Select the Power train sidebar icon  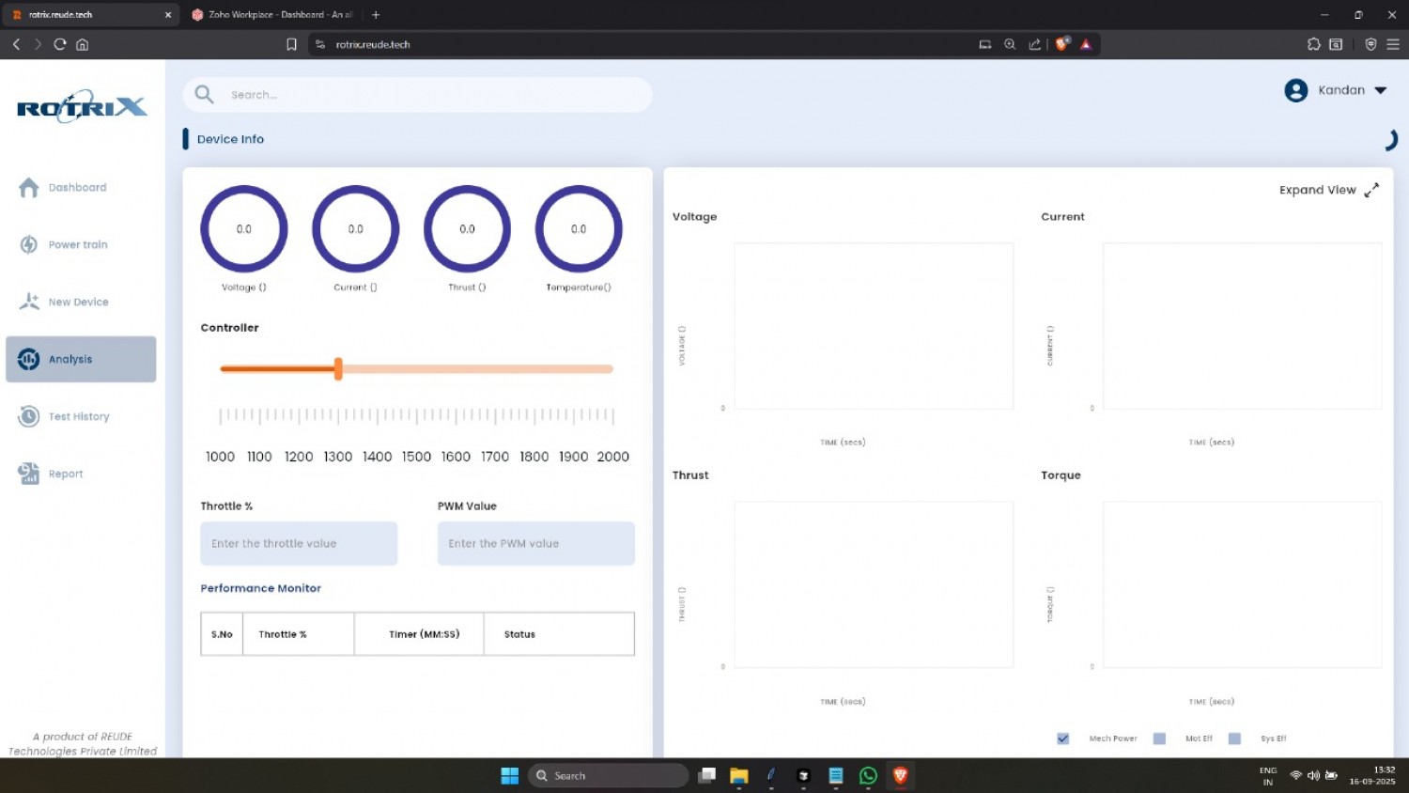click(29, 245)
